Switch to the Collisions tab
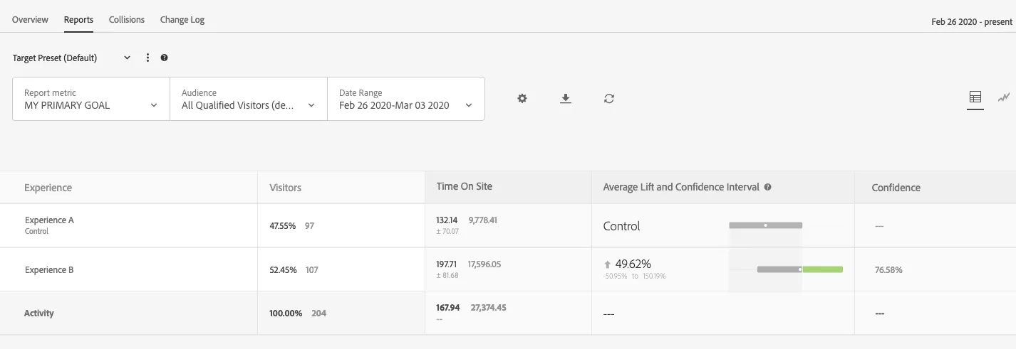1016x349 pixels. (127, 19)
